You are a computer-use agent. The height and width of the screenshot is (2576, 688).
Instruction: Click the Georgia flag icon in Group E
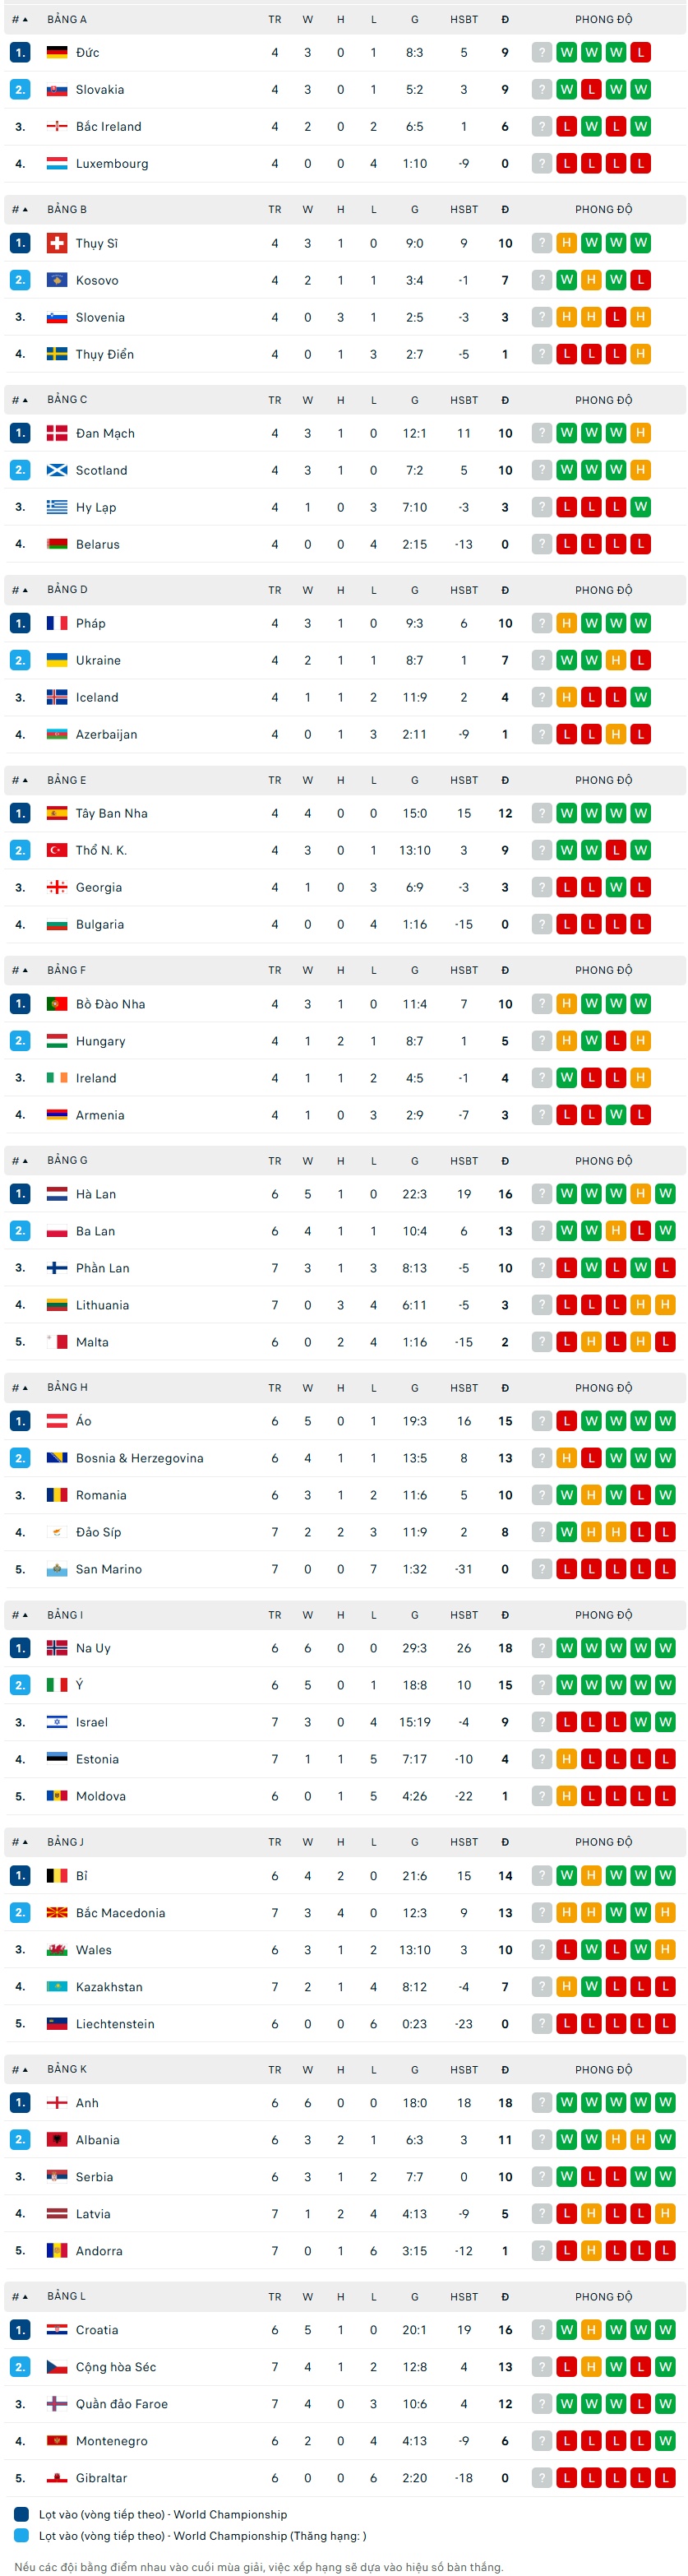pos(57,887)
